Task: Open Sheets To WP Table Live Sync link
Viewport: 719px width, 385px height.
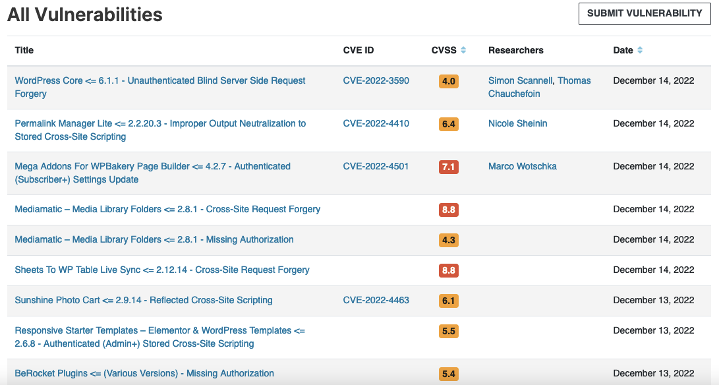Action: [x=162, y=270]
